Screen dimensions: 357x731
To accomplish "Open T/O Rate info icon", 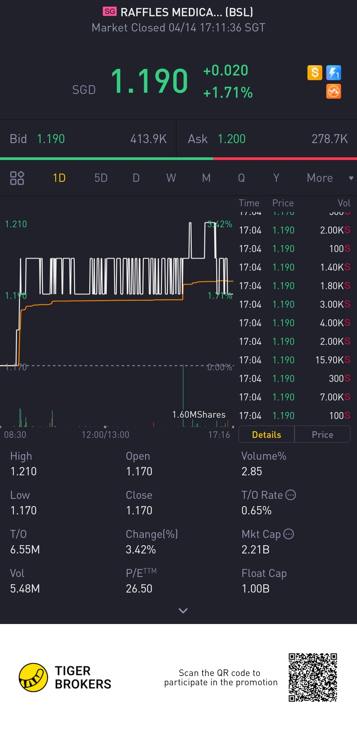I will [x=291, y=495].
